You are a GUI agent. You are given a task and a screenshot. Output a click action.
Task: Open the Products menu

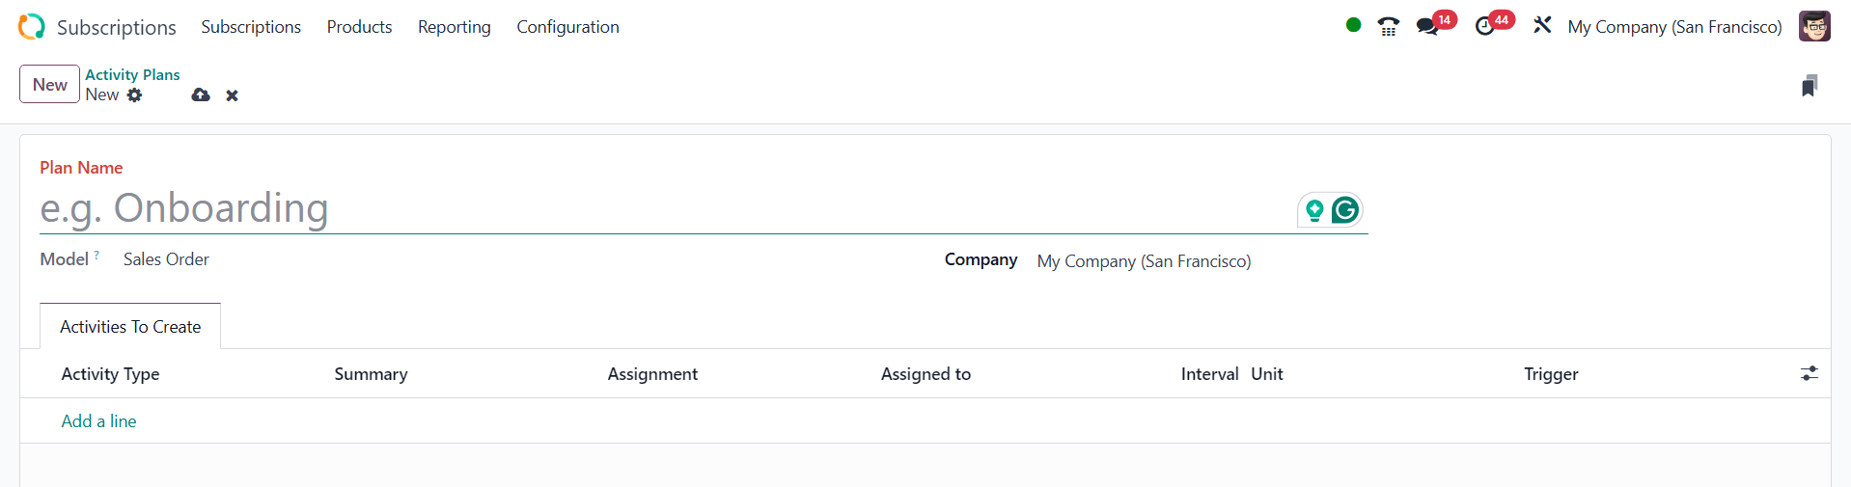click(x=359, y=27)
